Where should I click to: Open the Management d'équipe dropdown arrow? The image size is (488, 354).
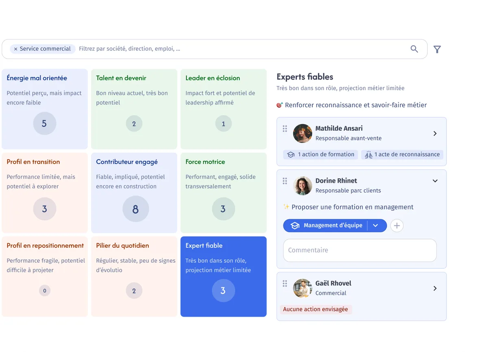pos(376,226)
